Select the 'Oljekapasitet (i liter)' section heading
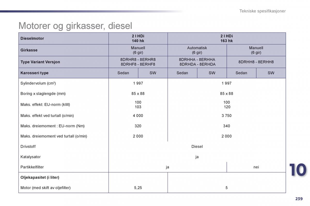Viewport: 310px width, 206px height. click(40, 177)
